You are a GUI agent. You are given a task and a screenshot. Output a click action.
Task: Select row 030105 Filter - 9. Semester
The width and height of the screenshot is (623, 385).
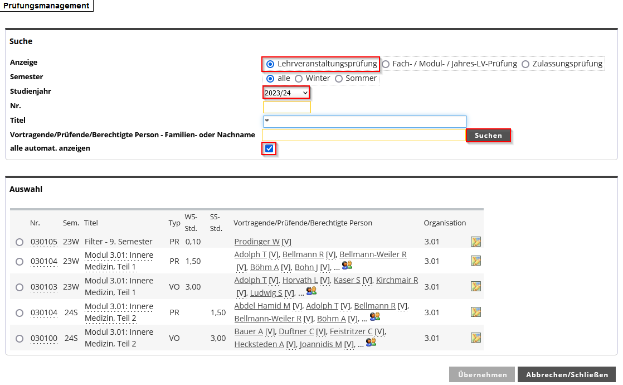20,242
